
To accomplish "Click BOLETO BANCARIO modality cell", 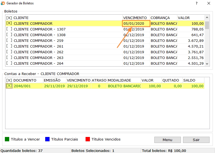I will click(x=124, y=86).
